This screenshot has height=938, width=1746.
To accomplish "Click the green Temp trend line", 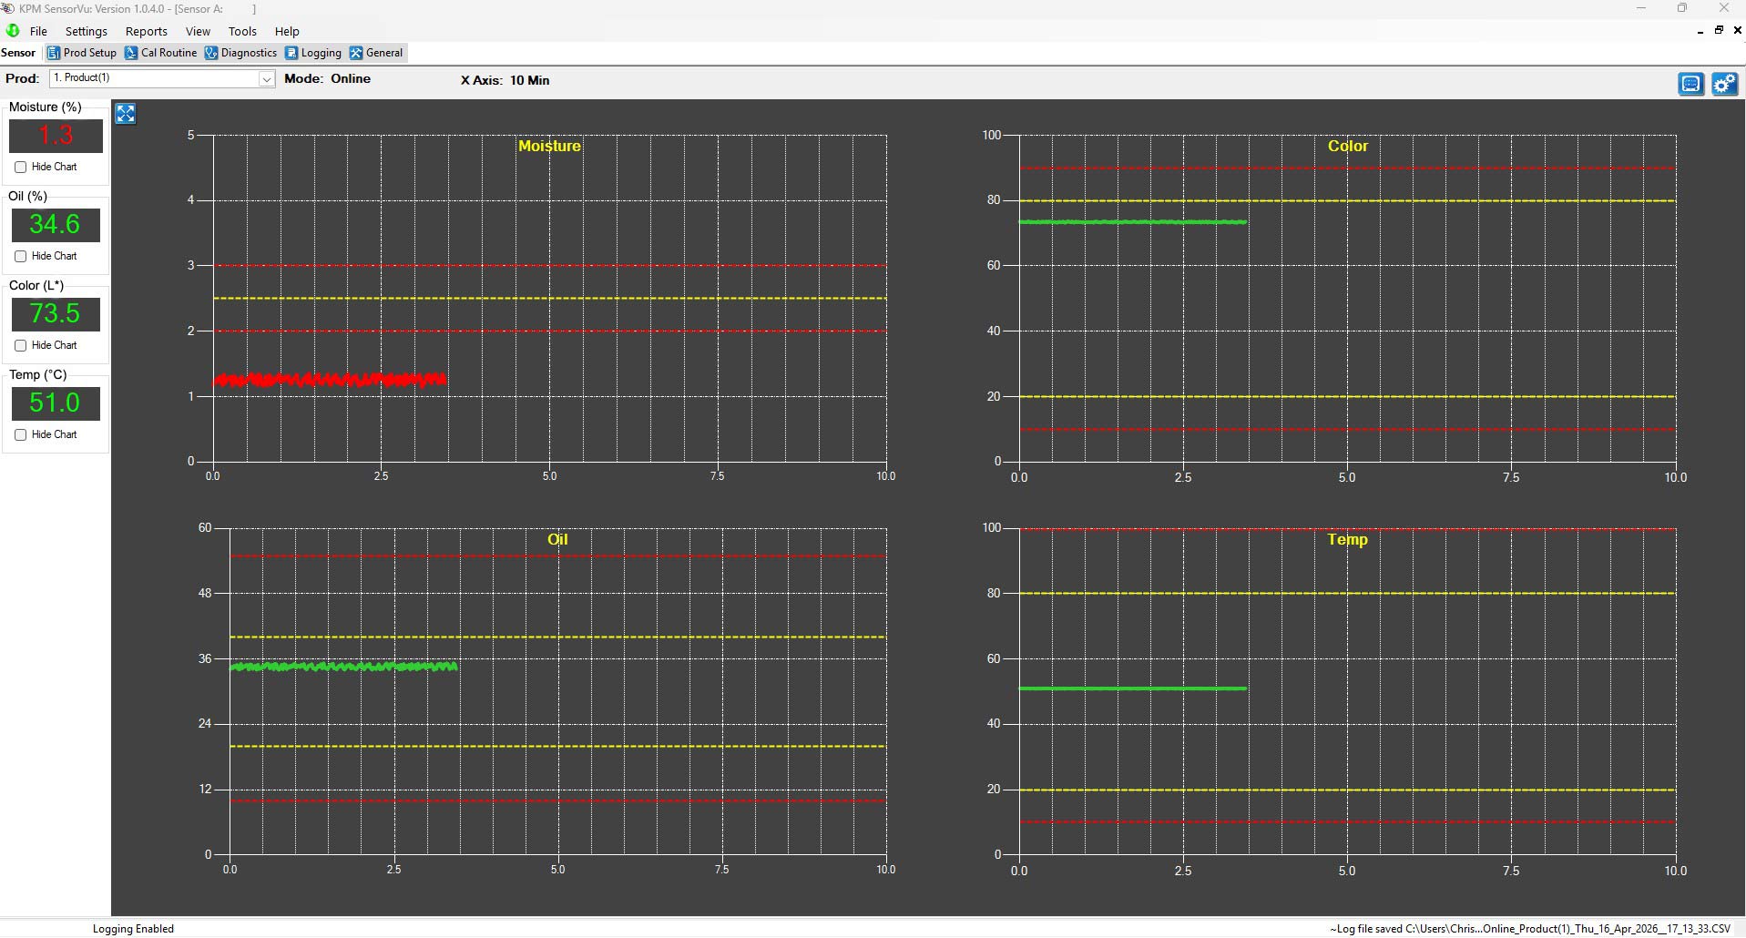I will coord(1132,688).
